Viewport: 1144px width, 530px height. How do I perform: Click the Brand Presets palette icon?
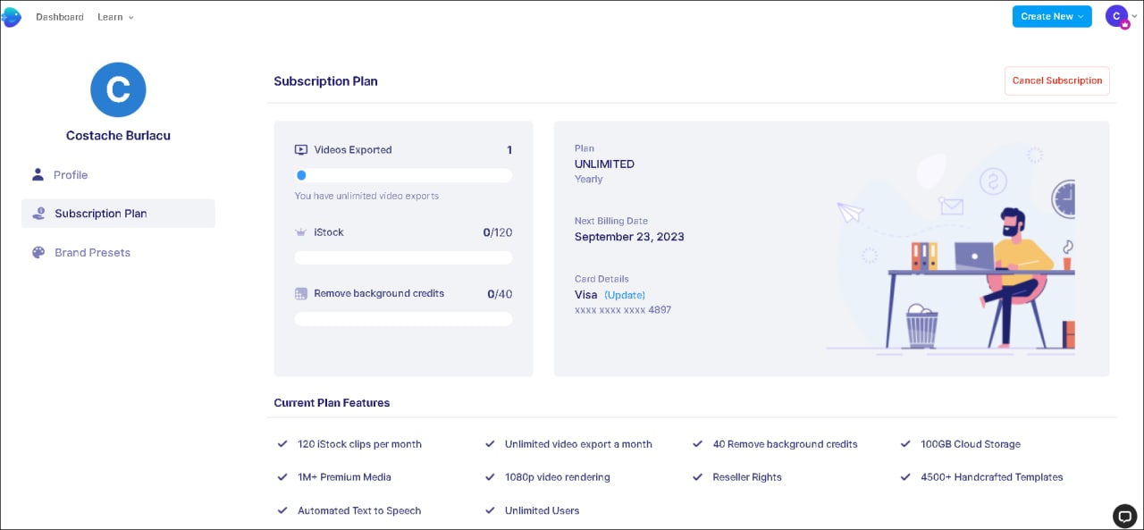[38, 253]
